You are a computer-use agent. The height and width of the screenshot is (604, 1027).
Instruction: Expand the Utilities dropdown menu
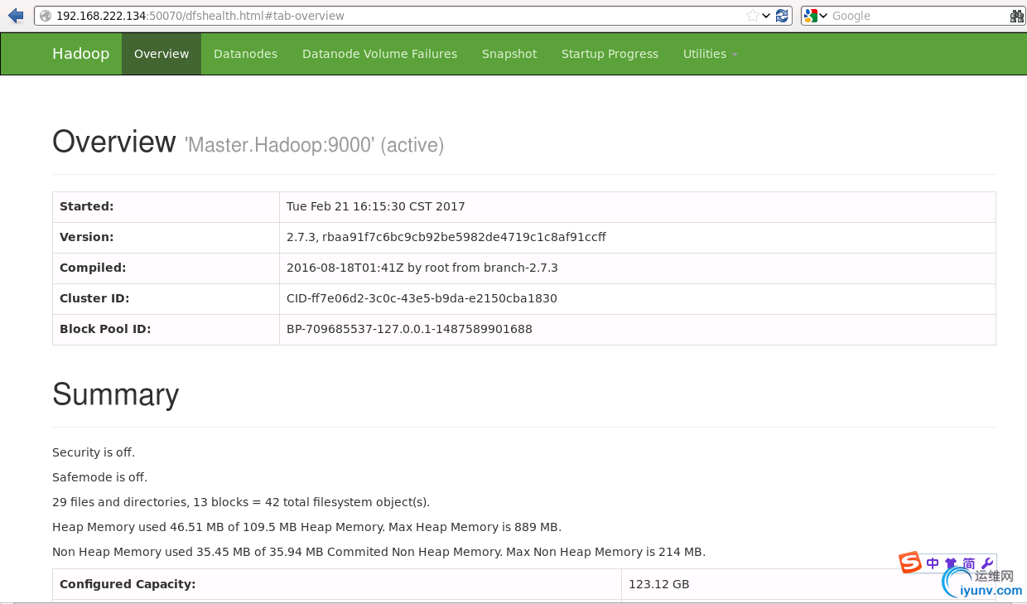(x=710, y=54)
